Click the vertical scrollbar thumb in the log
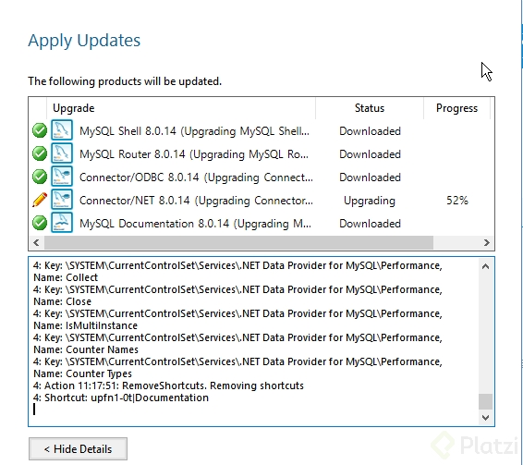Screen dimensions: 523x465 (x=486, y=401)
